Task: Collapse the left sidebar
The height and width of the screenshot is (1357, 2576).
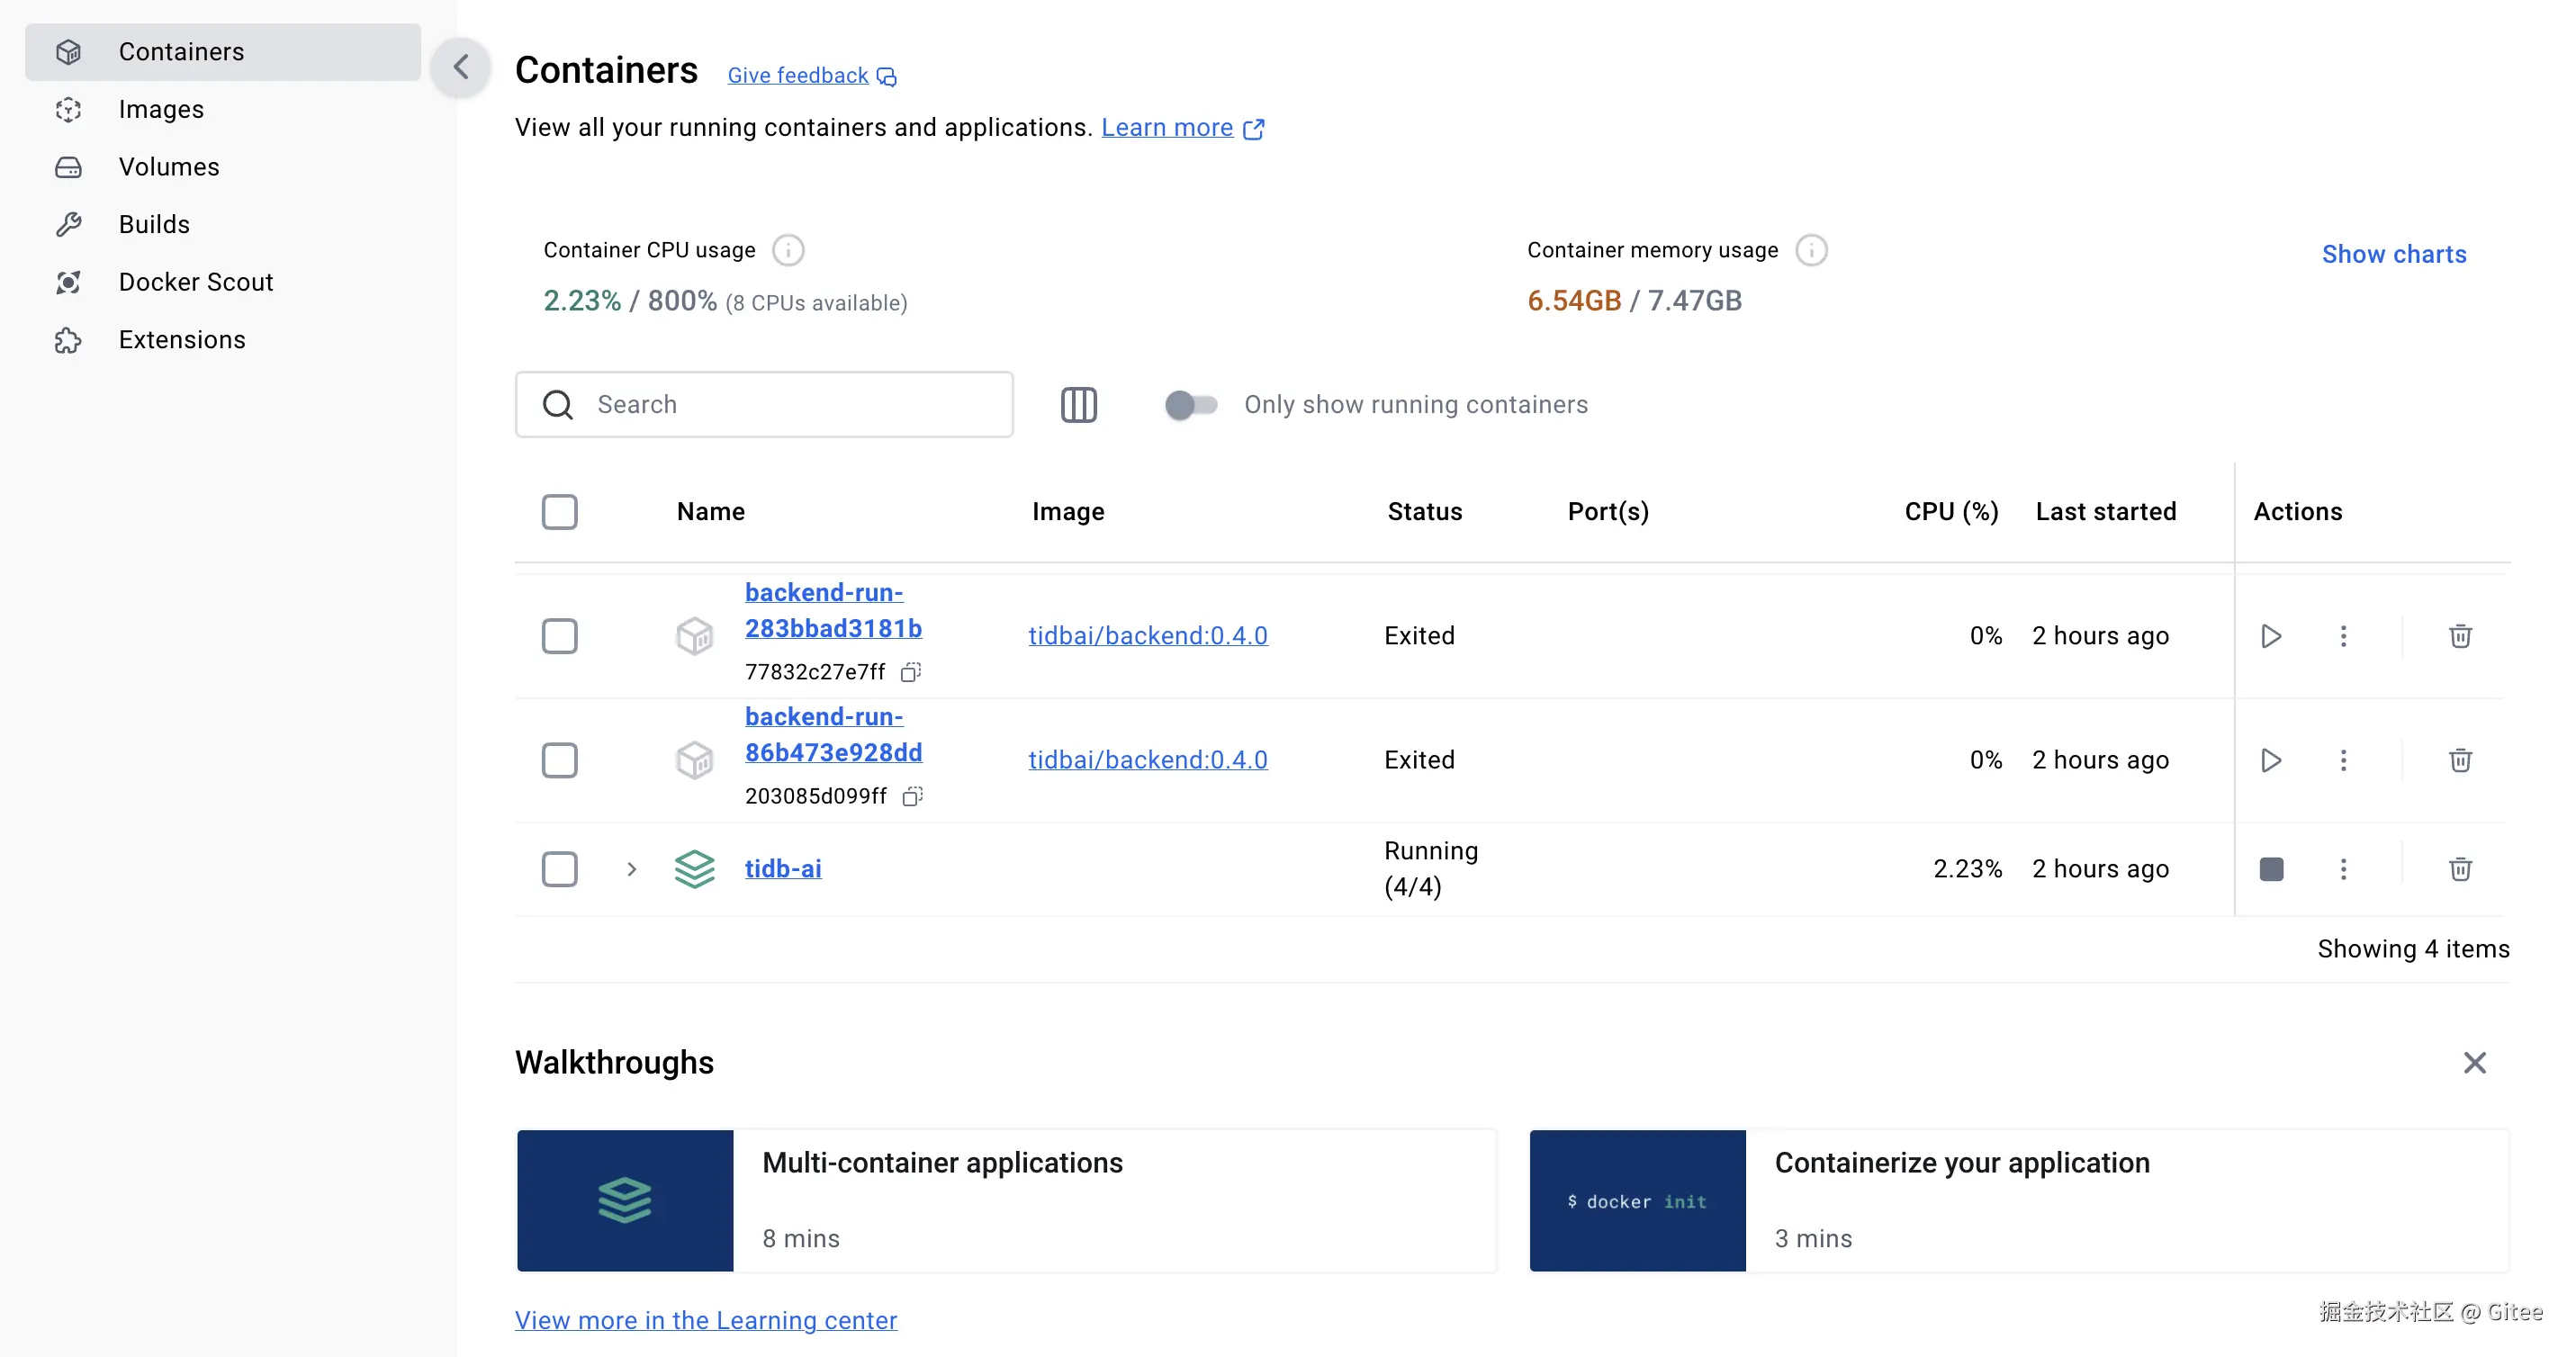Action: coord(460,67)
